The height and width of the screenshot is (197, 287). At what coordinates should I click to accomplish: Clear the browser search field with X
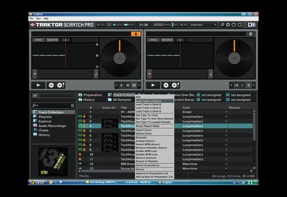coord(72,105)
